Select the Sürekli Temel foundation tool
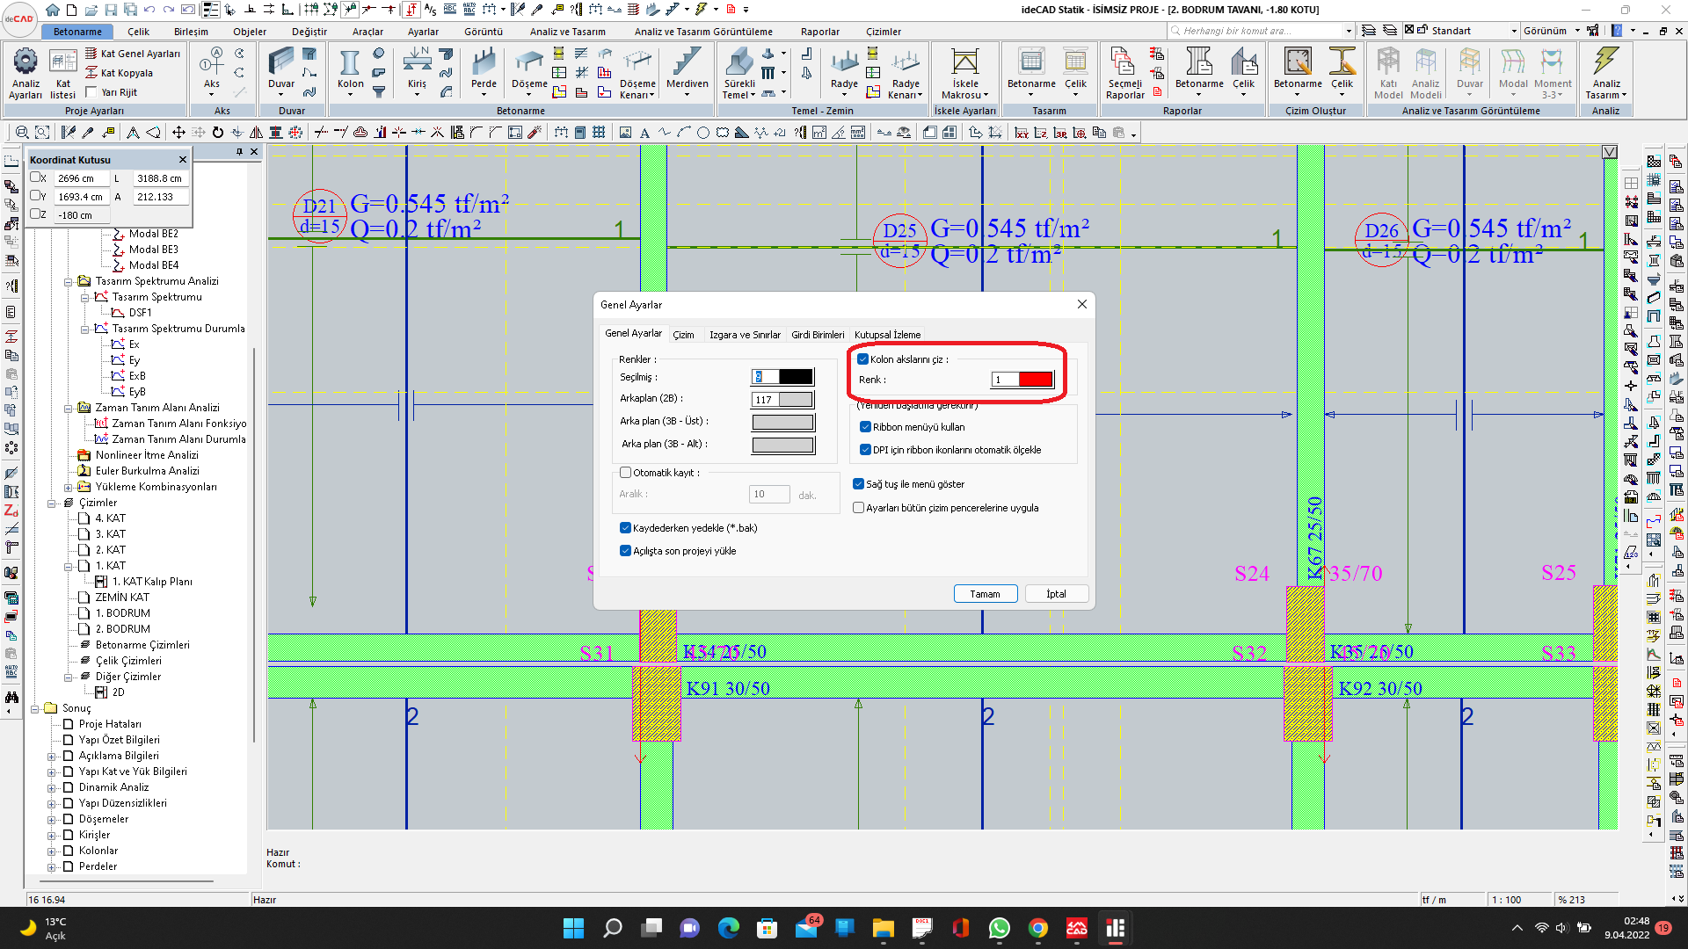 (x=739, y=73)
